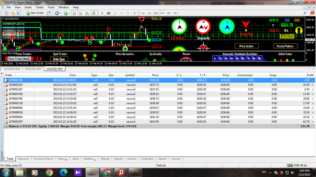
Task: Select the 5n Kinematic Similitude Oscillator box
Action: point(237,58)
